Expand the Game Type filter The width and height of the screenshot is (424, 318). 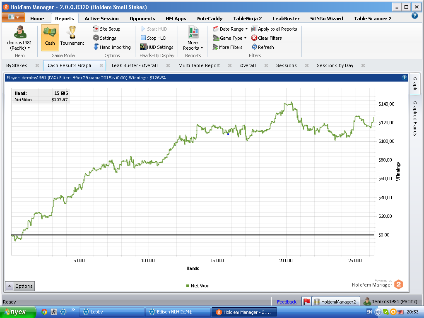click(x=229, y=38)
